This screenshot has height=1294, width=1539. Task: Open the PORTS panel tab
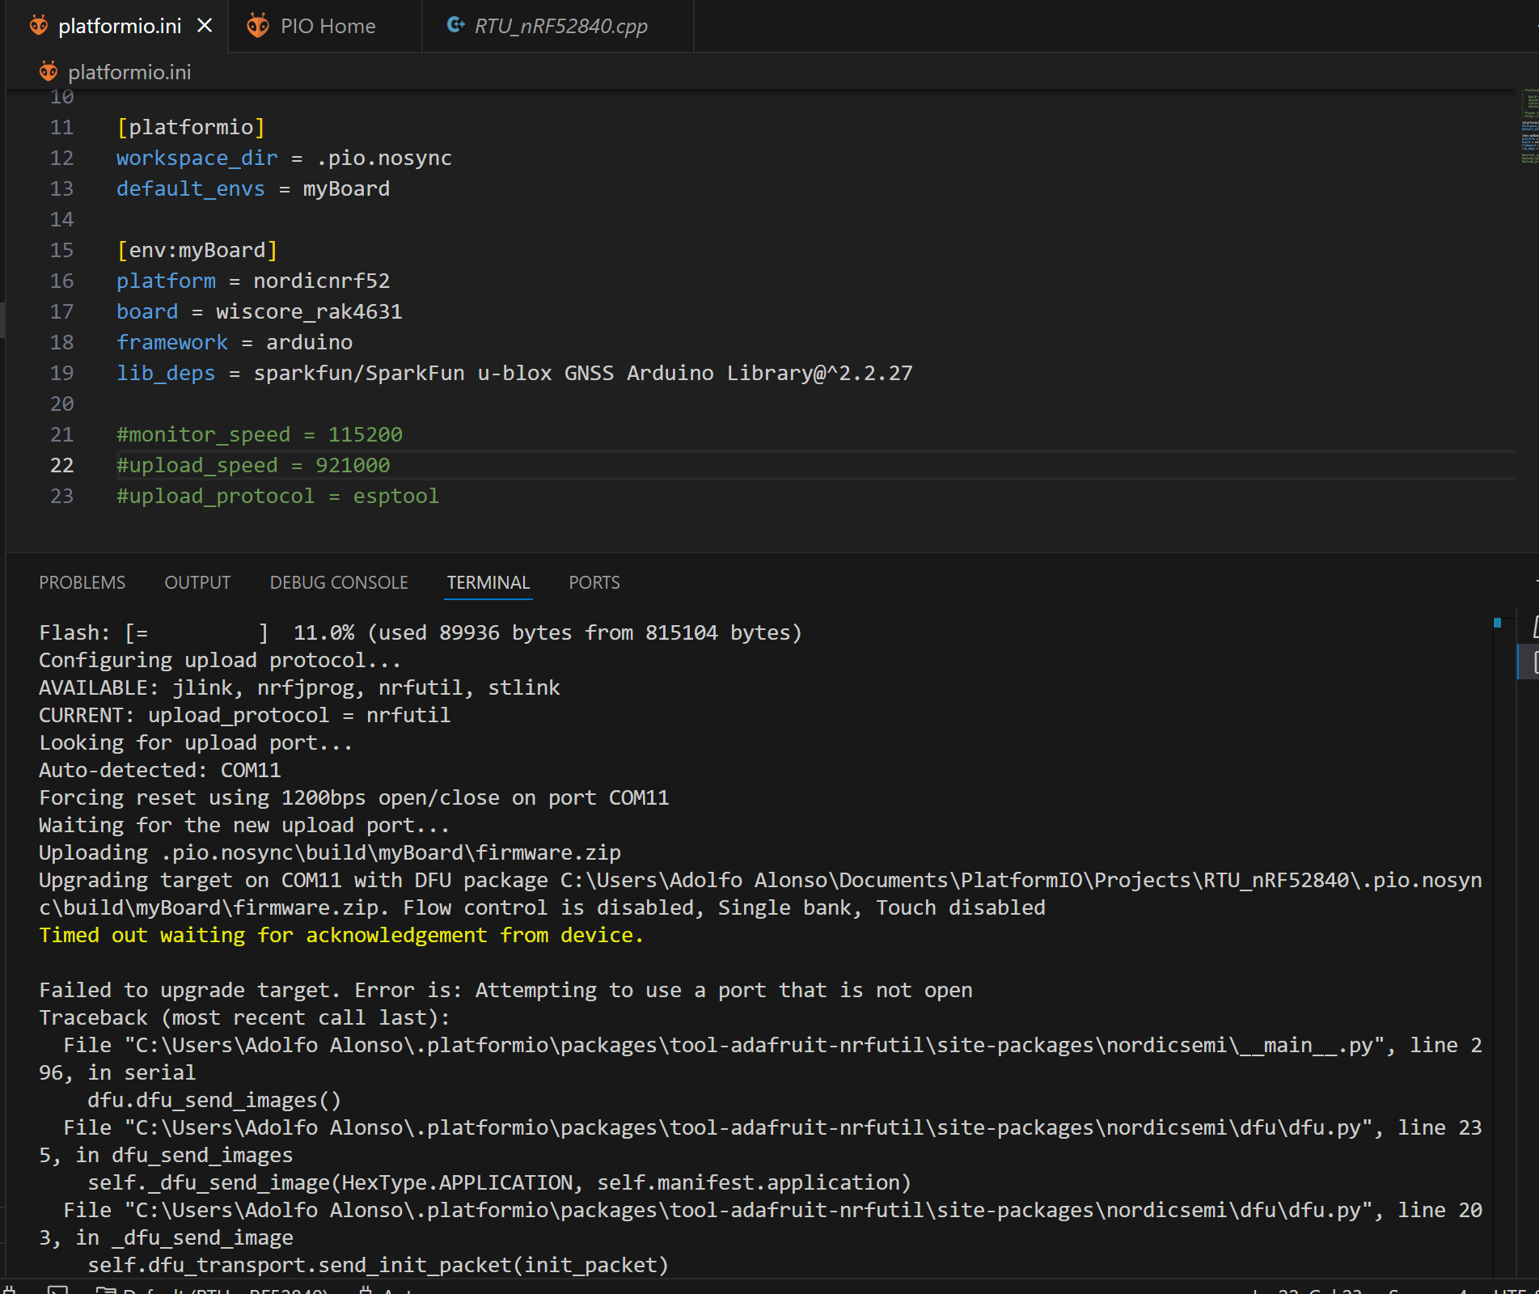click(x=594, y=582)
